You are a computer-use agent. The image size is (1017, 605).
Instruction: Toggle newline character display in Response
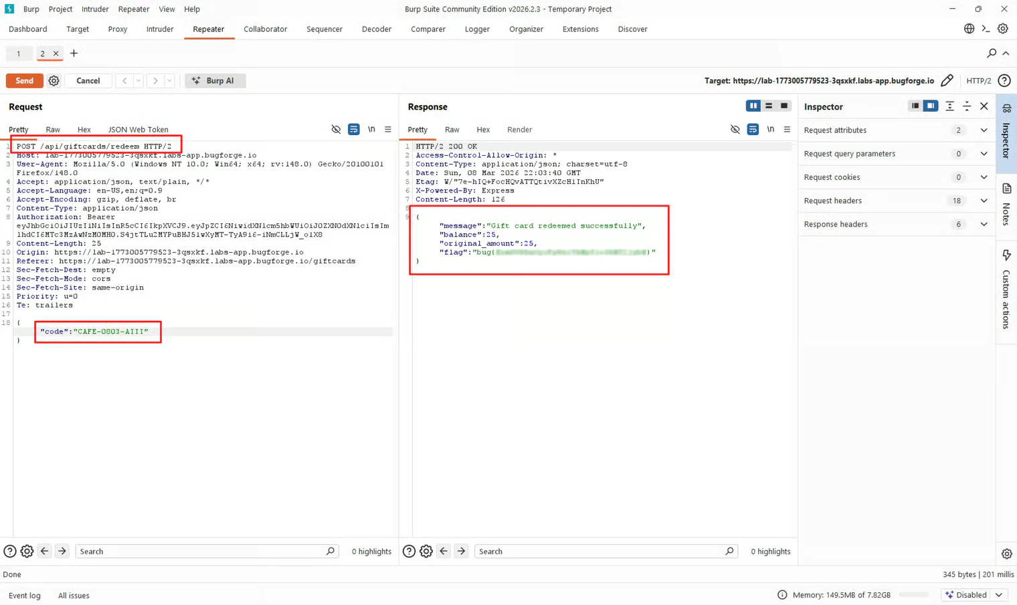click(x=770, y=130)
